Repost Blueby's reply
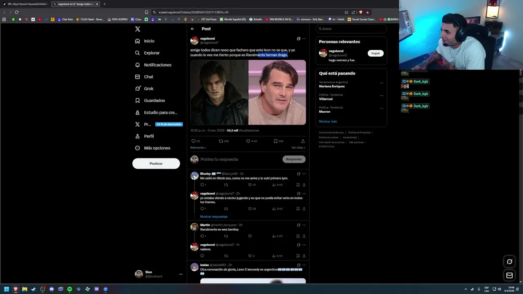The image size is (523, 294). tap(226, 185)
